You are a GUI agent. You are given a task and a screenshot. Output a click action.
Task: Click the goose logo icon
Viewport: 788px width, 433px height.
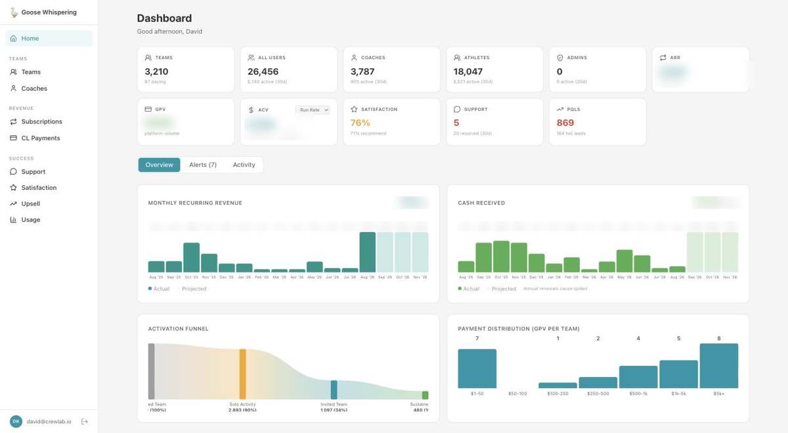[x=14, y=12]
